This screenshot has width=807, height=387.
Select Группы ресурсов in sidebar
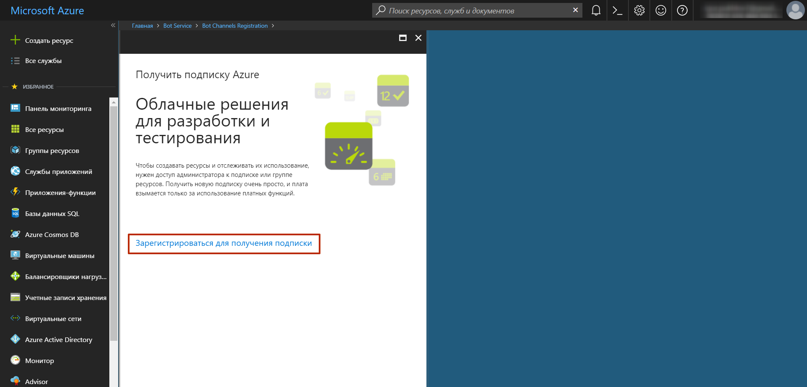[52, 150]
